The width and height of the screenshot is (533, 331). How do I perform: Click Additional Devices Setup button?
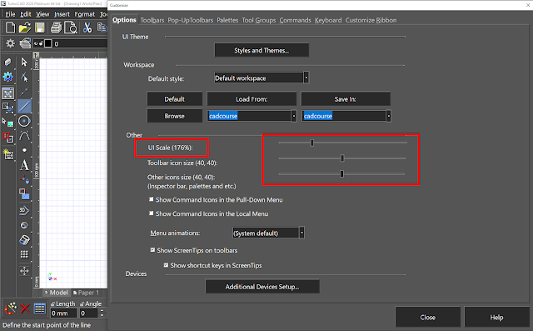pyautogui.click(x=262, y=287)
